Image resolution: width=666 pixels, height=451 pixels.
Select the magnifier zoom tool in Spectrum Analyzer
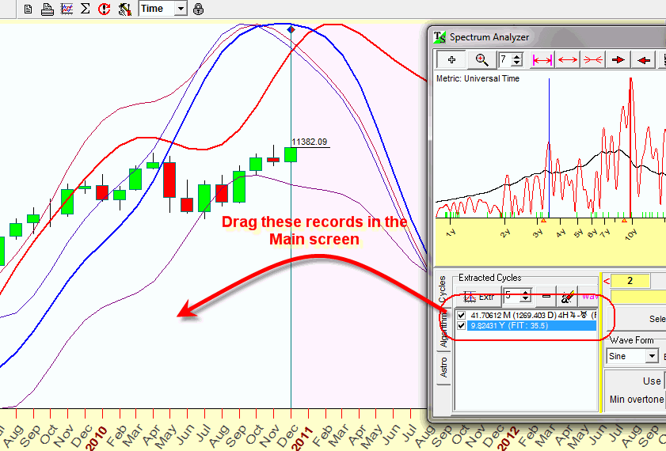pos(481,59)
